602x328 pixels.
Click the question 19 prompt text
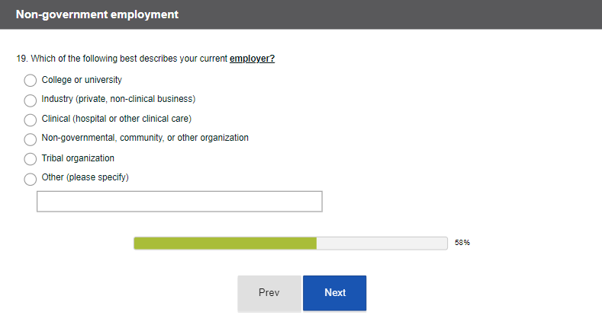click(122, 59)
